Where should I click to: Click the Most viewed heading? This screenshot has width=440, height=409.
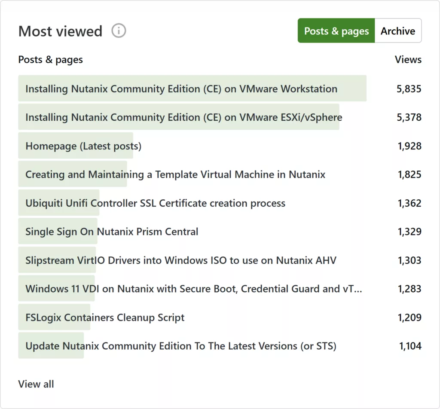60,31
